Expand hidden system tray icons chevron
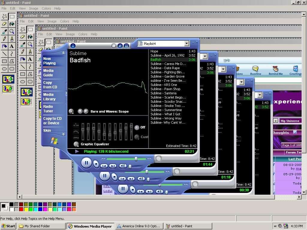Screen dimensions: 307x230 pyautogui.click(x=275, y=226)
